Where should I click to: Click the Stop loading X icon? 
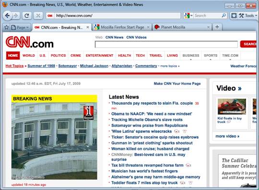coord(38,16)
